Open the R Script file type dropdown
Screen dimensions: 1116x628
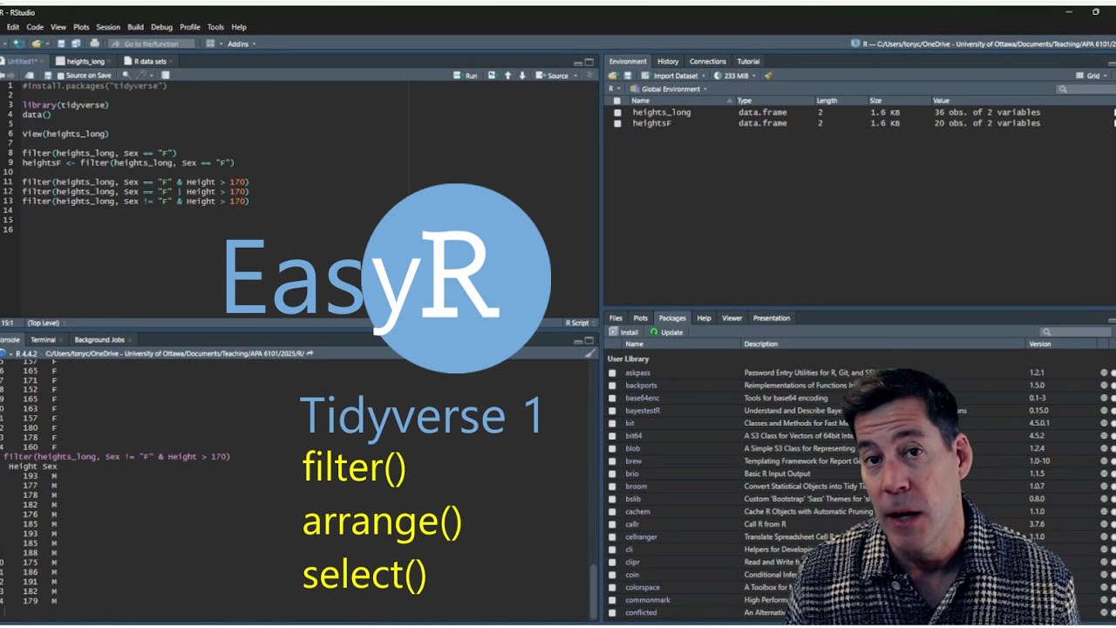[x=579, y=324]
